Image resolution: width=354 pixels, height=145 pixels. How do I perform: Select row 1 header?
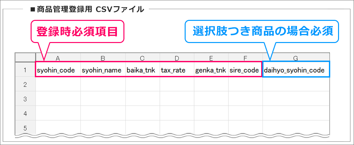(x=25, y=70)
